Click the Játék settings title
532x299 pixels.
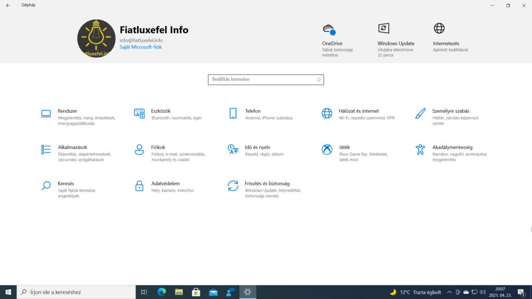344,147
